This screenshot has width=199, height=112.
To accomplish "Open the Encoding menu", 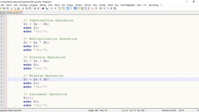I will [x=24, y=5].
